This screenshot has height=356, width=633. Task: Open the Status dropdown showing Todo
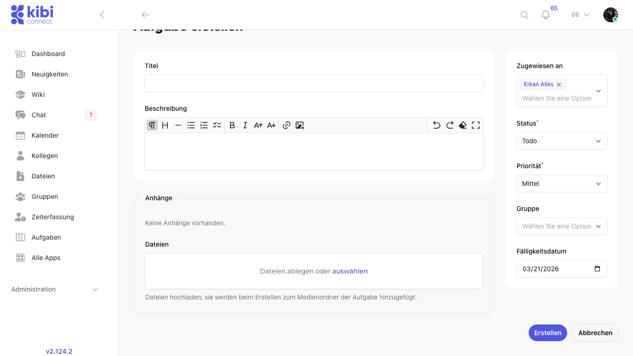561,141
